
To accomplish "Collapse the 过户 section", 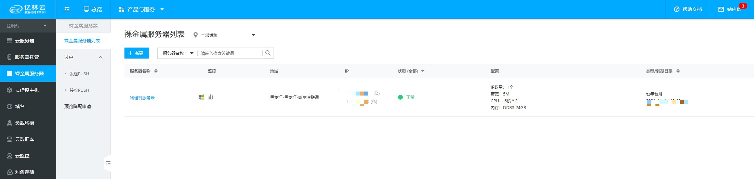I will point(83,57).
